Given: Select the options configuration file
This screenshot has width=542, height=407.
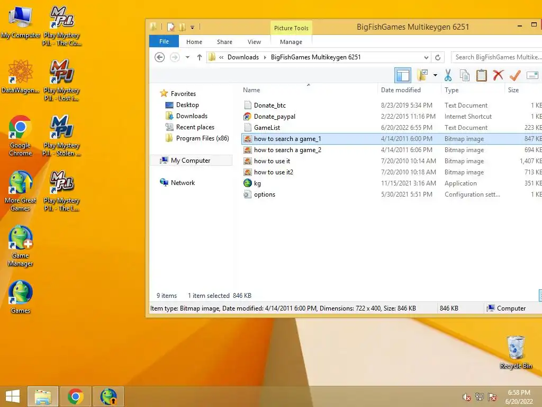Looking at the screenshot, I should (x=265, y=194).
